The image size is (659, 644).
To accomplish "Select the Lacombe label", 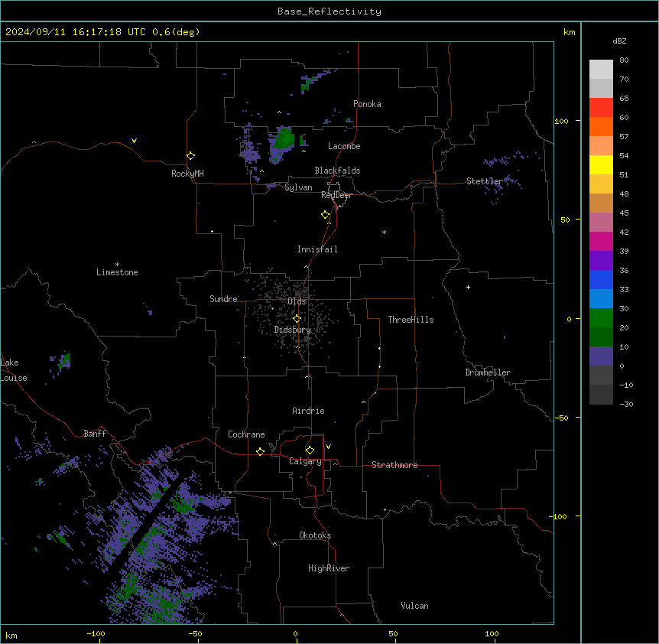I will coord(344,146).
